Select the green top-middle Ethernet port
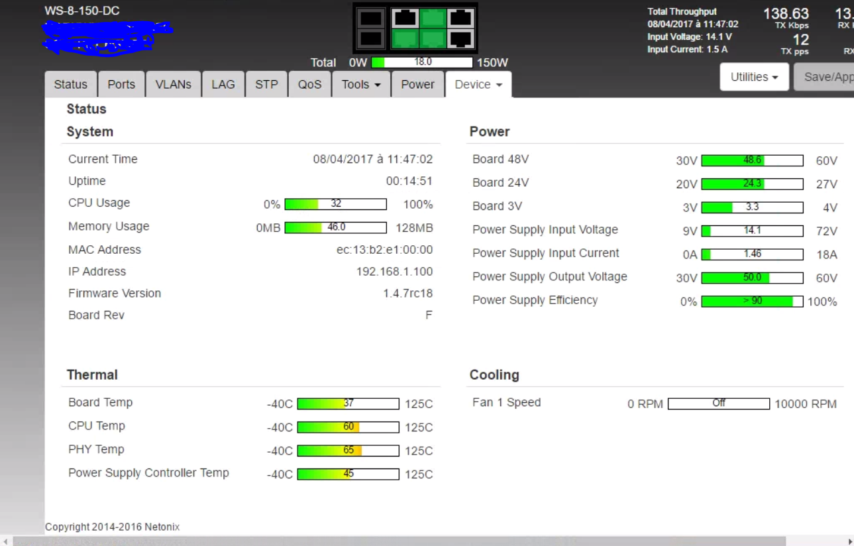 point(433,18)
